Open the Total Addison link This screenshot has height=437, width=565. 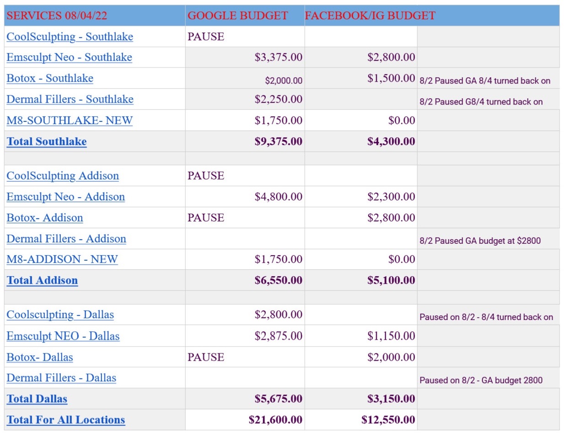coord(42,280)
